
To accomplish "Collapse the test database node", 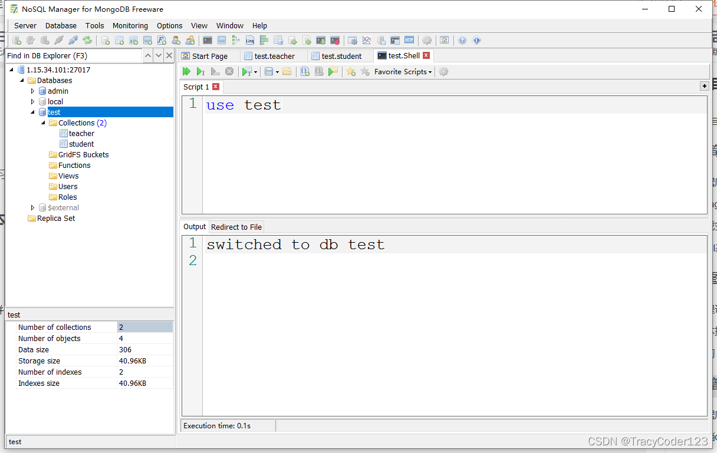I will 32,112.
